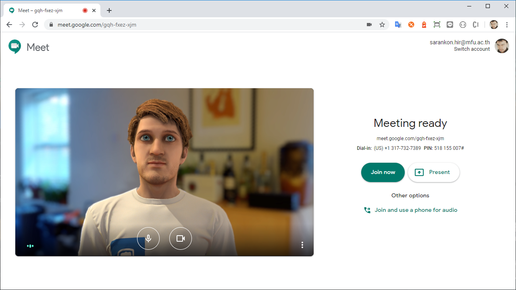Select Join and use a phone for audio
This screenshot has height=290, width=516.
pyautogui.click(x=410, y=210)
